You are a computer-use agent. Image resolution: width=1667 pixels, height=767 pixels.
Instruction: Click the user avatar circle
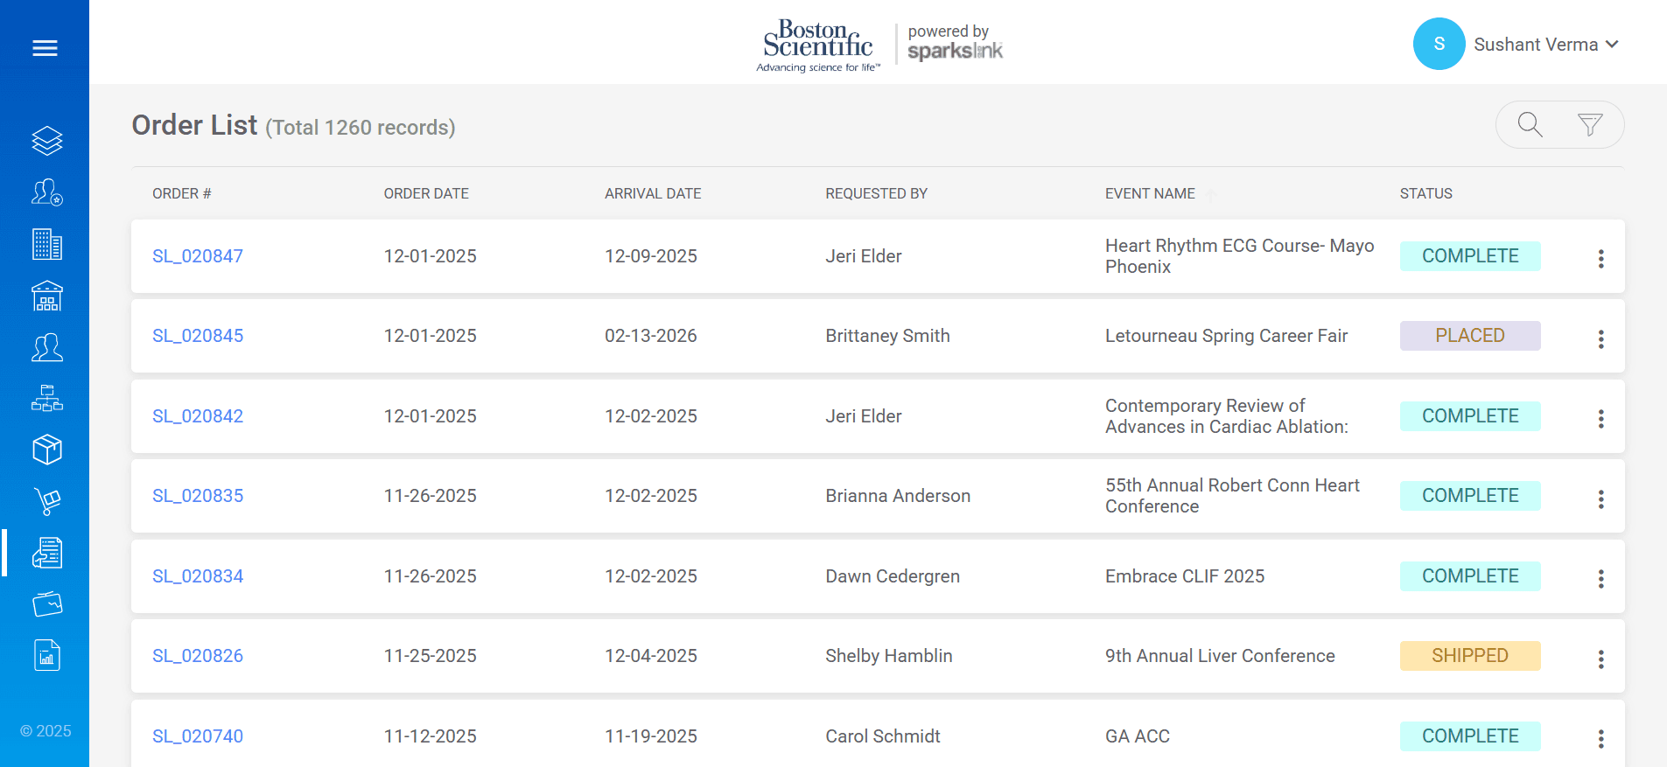tap(1439, 44)
